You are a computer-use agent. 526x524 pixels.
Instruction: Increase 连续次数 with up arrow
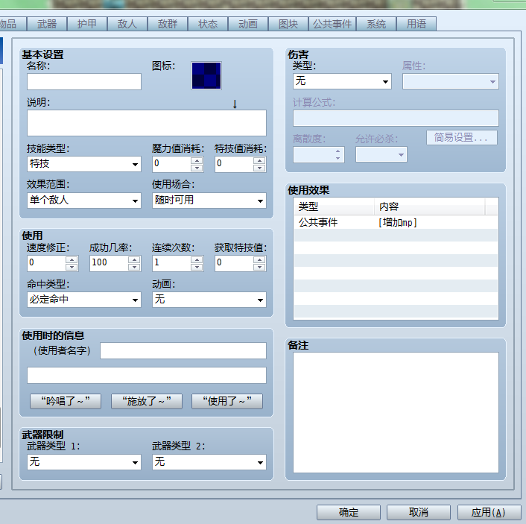coord(197,259)
